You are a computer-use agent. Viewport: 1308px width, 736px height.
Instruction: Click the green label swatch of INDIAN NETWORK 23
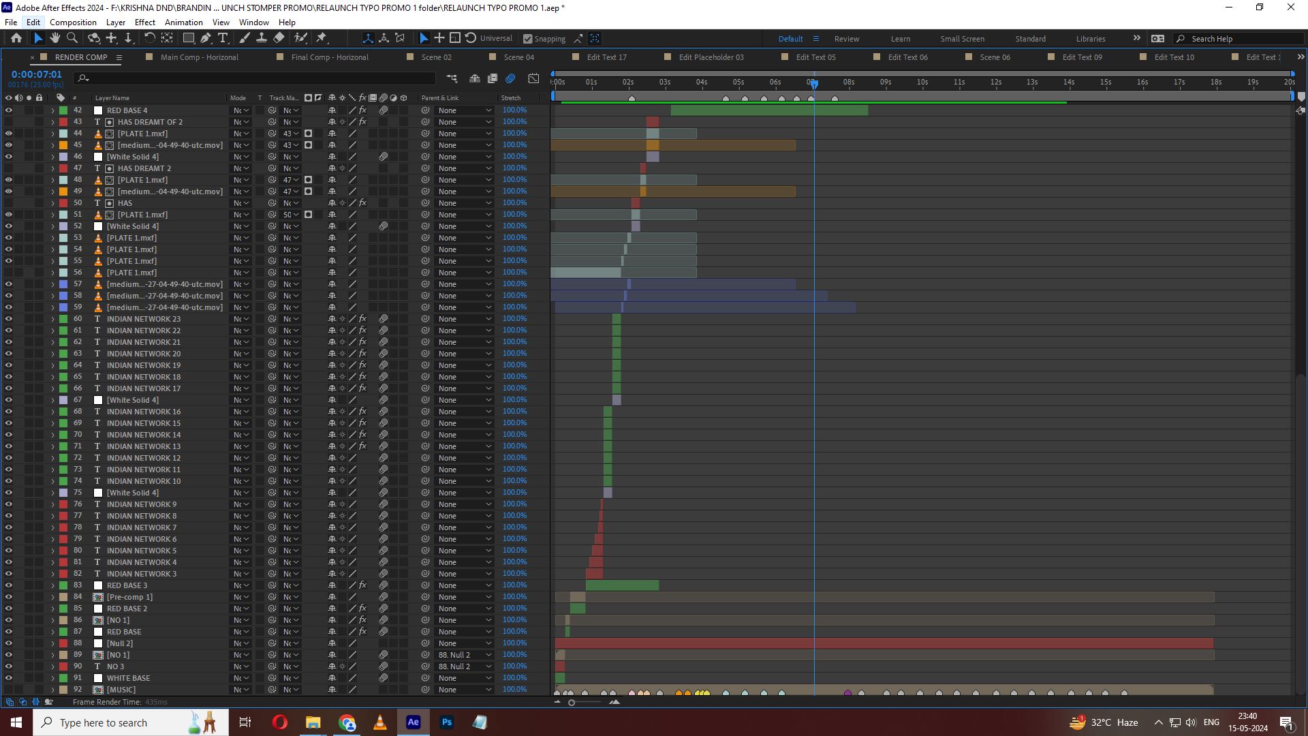(x=63, y=319)
